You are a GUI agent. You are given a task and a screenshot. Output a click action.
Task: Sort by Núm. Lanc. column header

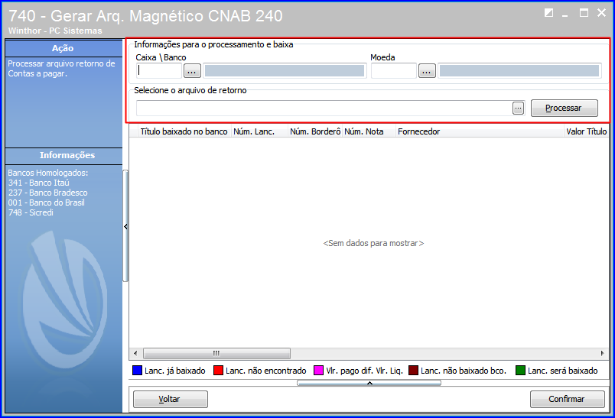tap(259, 131)
